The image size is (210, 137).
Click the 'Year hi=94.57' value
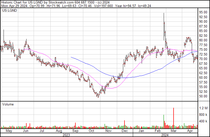pos(125,6)
